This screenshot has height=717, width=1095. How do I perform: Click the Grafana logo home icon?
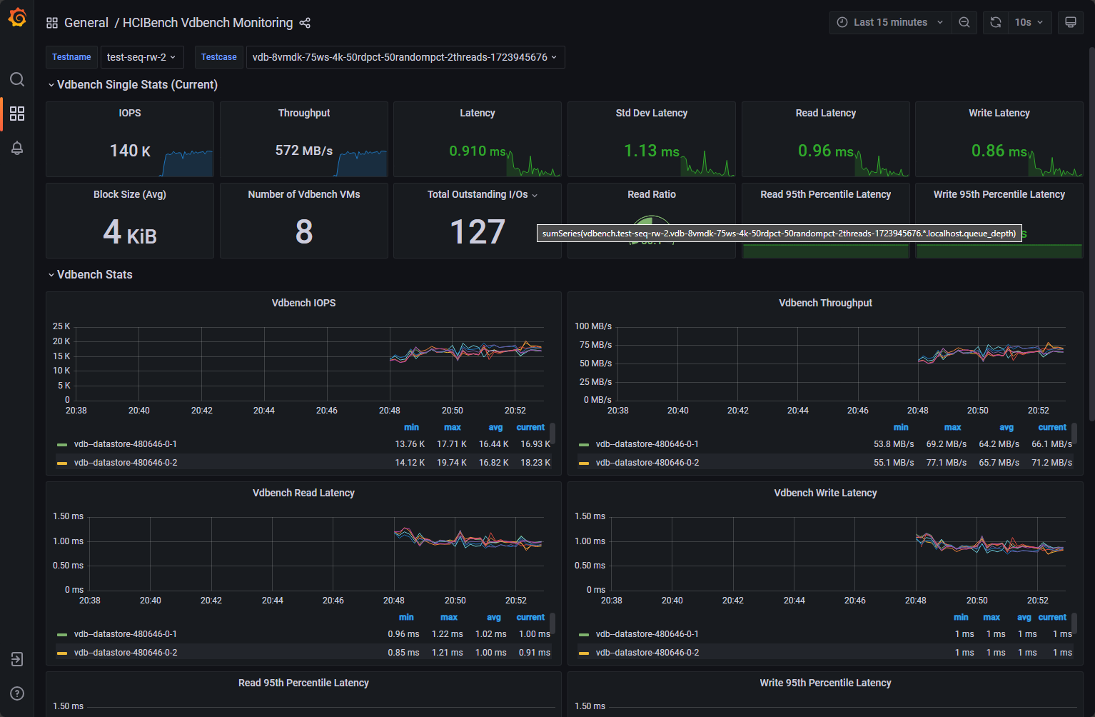click(17, 18)
